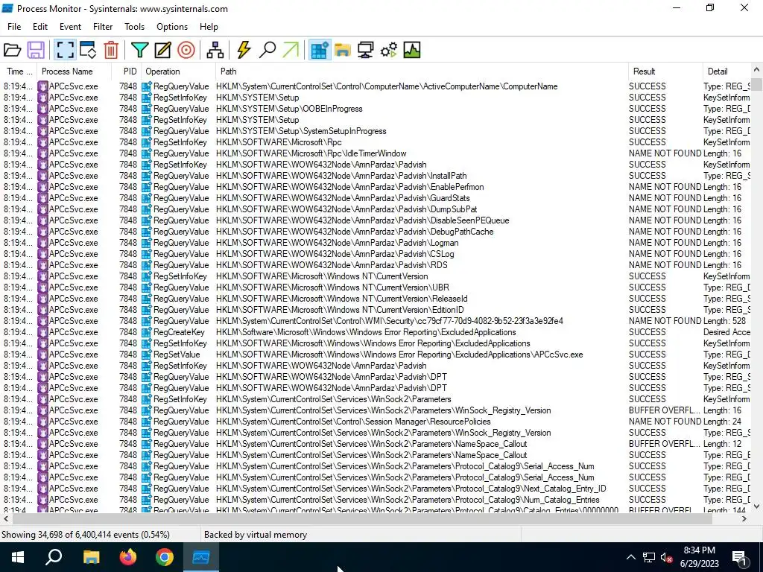Open File Explorer from the taskbar
This screenshot has height=572, width=763.
(91, 557)
